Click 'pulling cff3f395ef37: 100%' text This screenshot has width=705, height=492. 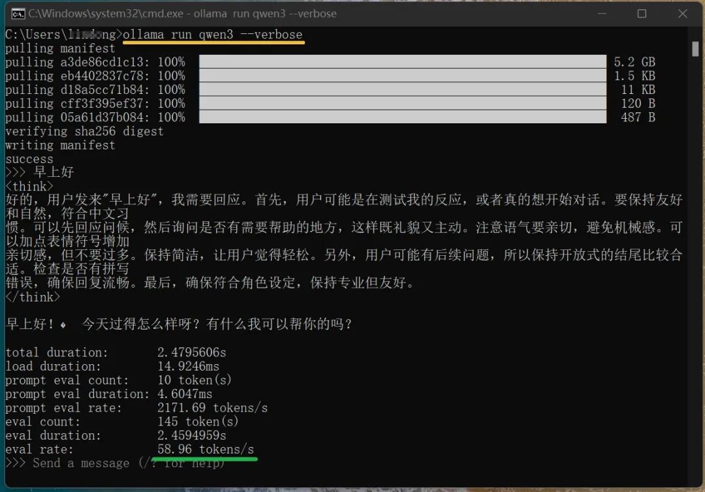tap(95, 103)
